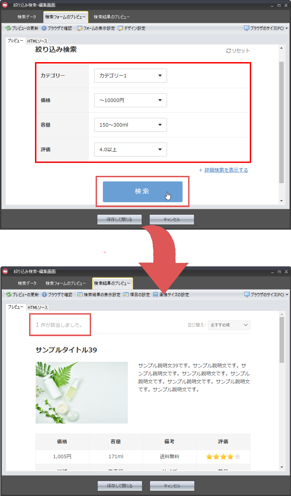Open the 'おすすめ順' sort order dropdown

(229, 325)
